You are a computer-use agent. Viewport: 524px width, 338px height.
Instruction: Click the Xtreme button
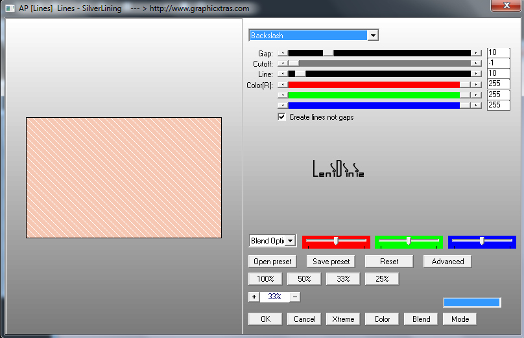coord(343,319)
